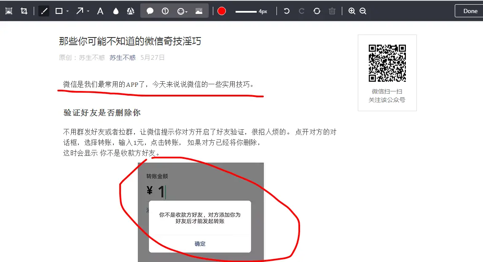Select the Text tool
The image size is (483, 262).
click(x=100, y=11)
